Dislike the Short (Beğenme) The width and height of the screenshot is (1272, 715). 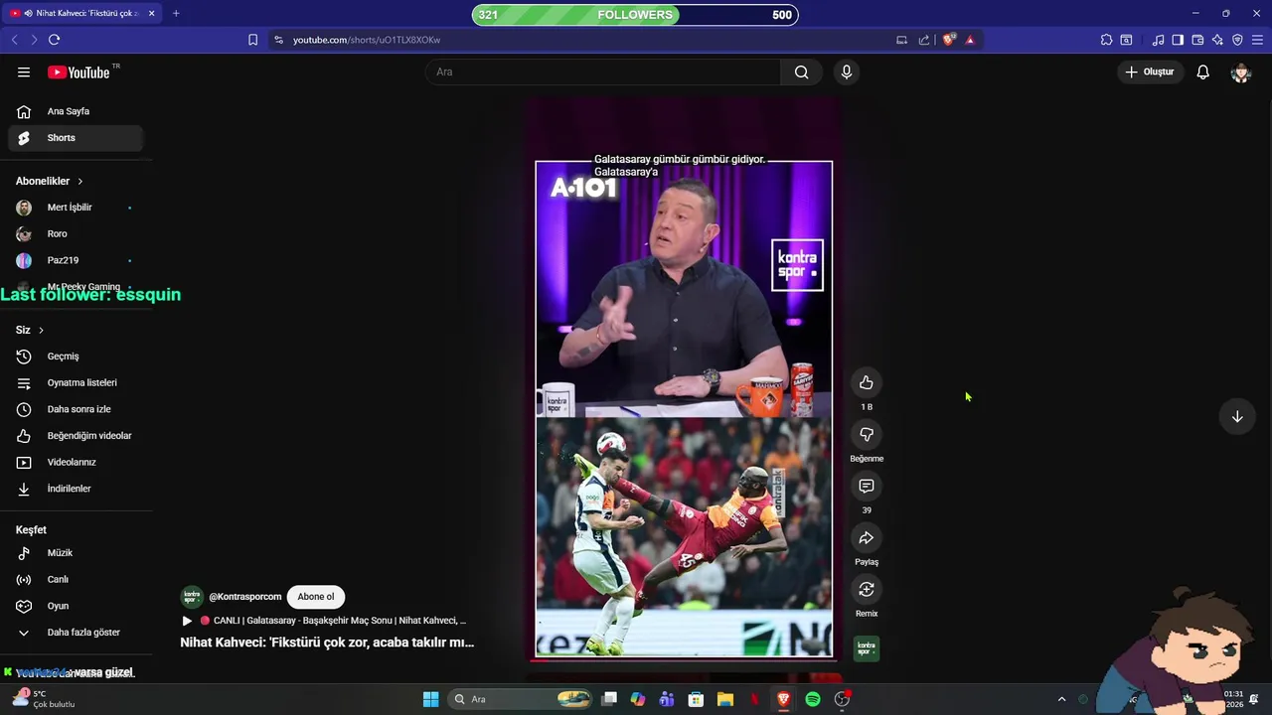867,435
